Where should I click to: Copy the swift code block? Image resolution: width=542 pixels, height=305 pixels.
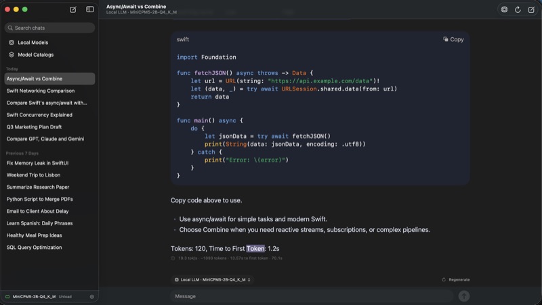coord(453,39)
